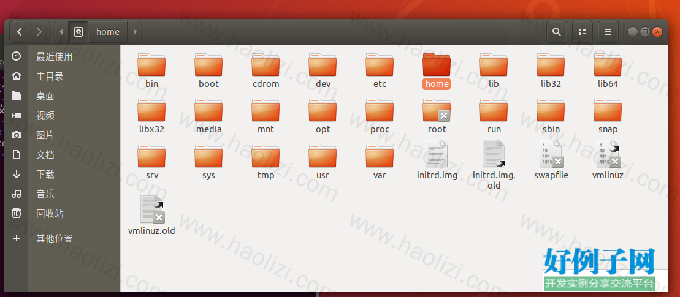Click the download arrow icon beside 下载

[x=17, y=174]
